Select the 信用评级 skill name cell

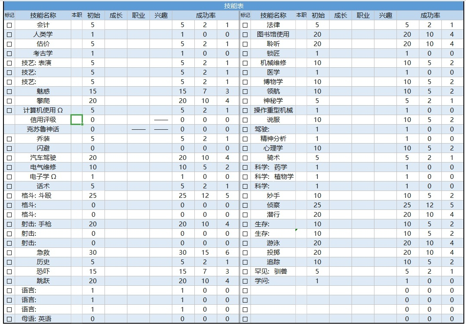43,120
